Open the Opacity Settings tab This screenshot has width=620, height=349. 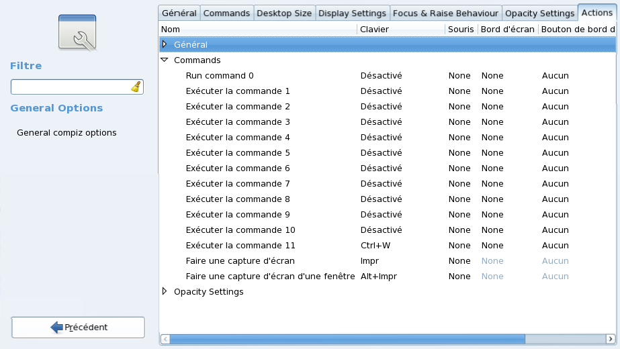[x=539, y=13]
